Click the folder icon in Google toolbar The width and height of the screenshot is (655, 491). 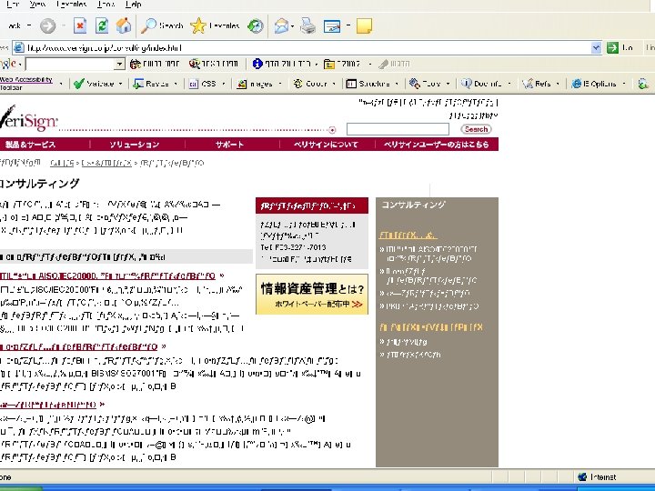(x=329, y=65)
